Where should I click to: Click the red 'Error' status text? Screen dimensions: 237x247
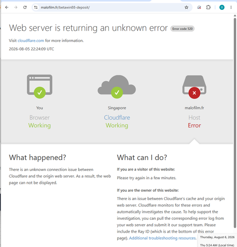194,125
